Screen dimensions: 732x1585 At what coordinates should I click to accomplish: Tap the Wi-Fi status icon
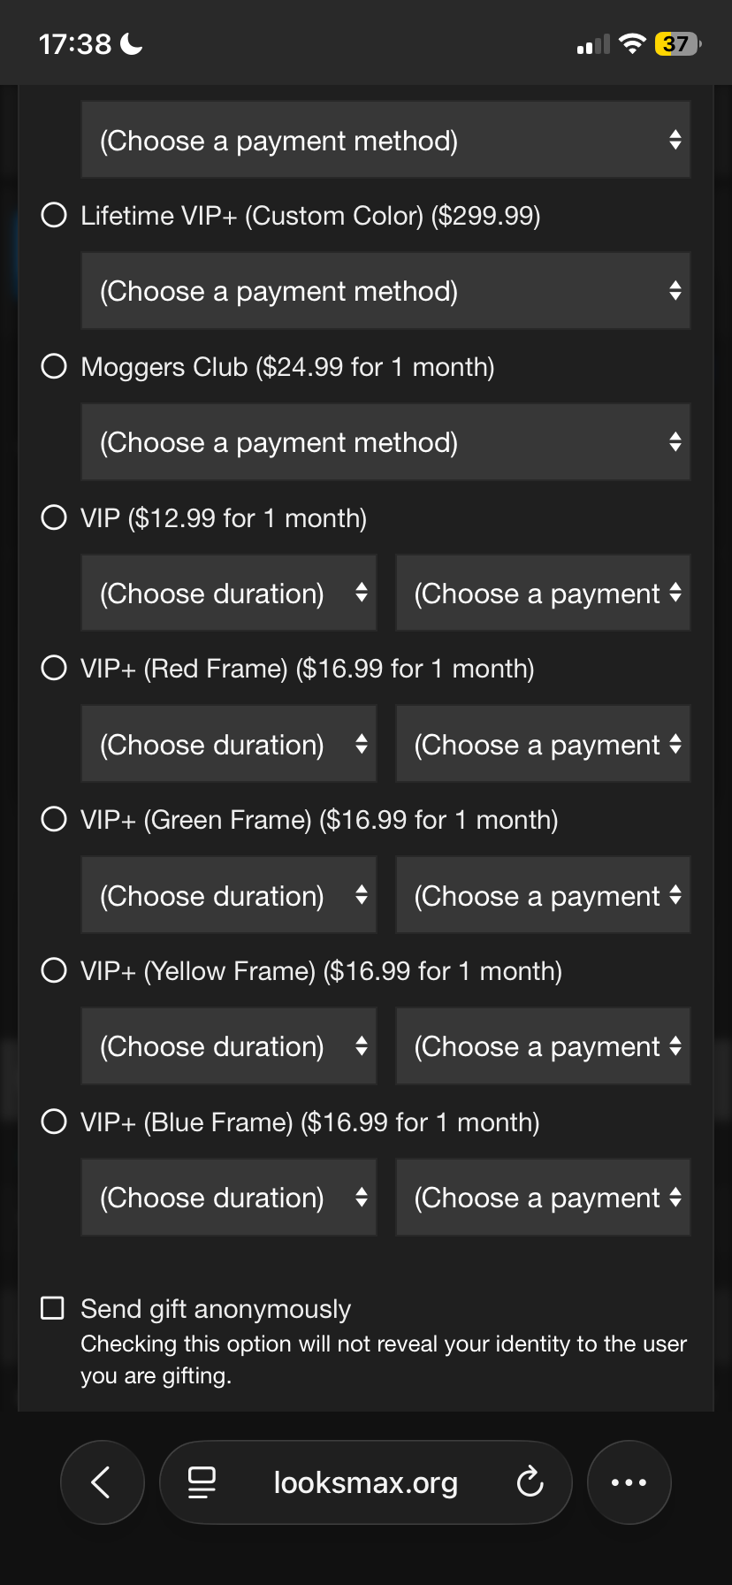pos(632,43)
